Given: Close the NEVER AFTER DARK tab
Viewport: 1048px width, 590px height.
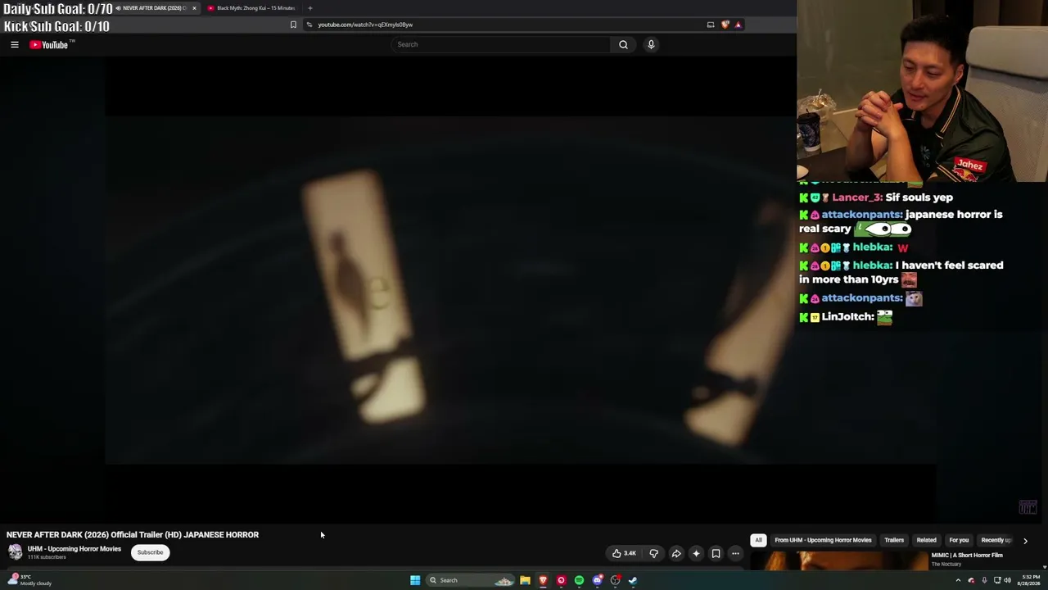Looking at the screenshot, I should coord(194,8).
